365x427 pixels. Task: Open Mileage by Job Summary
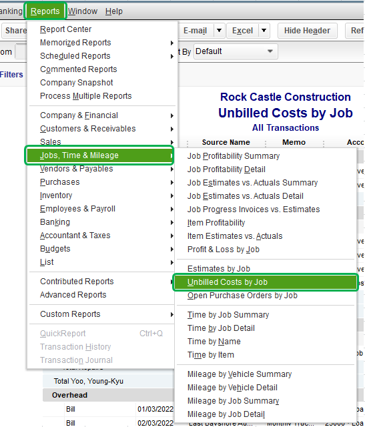click(x=266, y=401)
